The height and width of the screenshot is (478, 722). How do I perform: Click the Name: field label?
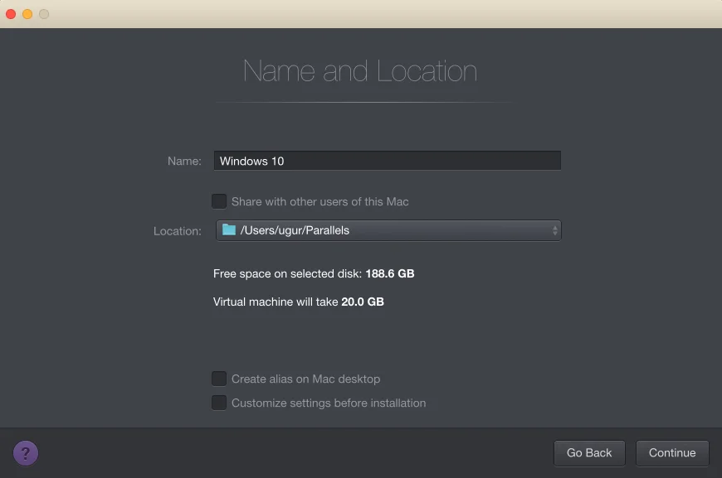point(184,162)
